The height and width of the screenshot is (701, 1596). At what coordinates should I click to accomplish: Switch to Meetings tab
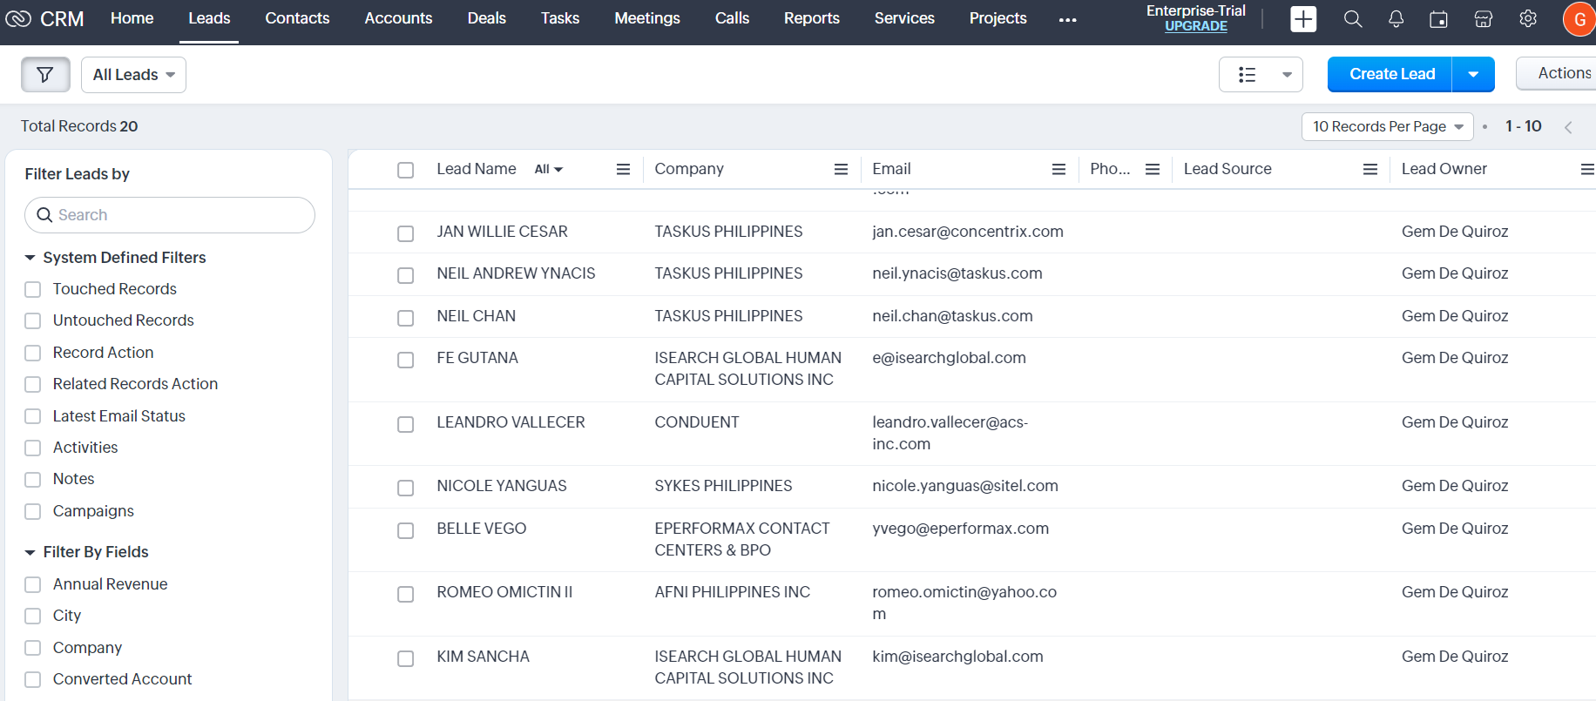(646, 18)
